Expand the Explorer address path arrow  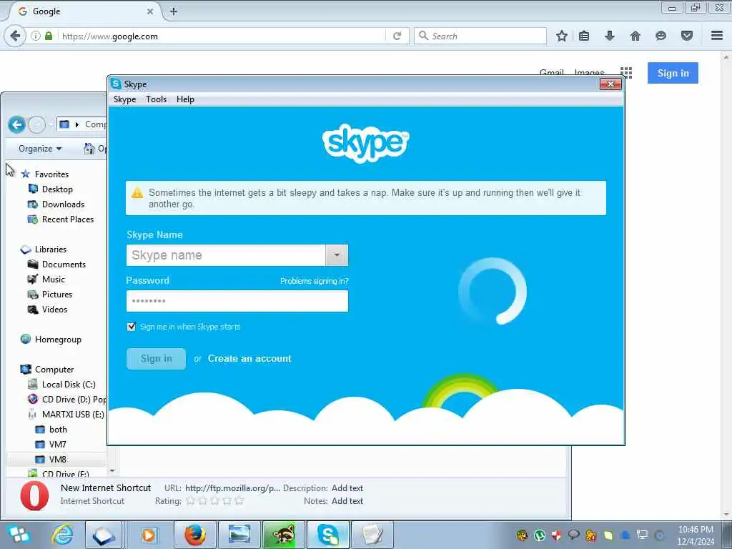pyautogui.click(x=77, y=124)
